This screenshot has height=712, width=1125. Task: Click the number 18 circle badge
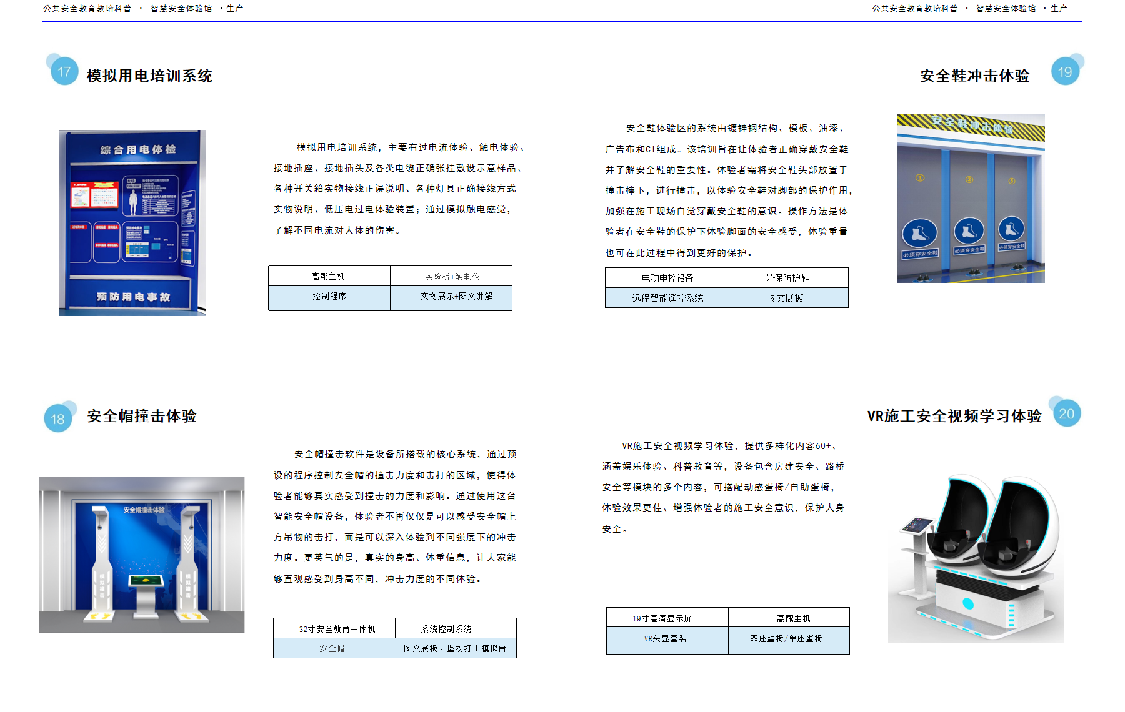(x=58, y=418)
